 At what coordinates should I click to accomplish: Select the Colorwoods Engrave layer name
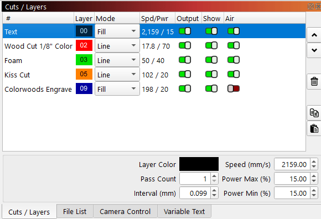click(38, 90)
